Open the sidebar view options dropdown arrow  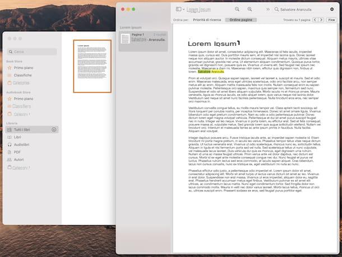pyautogui.click(x=184, y=10)
